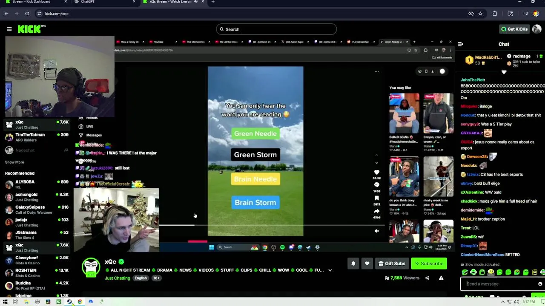Go to the next TikTok video down arrow

point(376,163)
